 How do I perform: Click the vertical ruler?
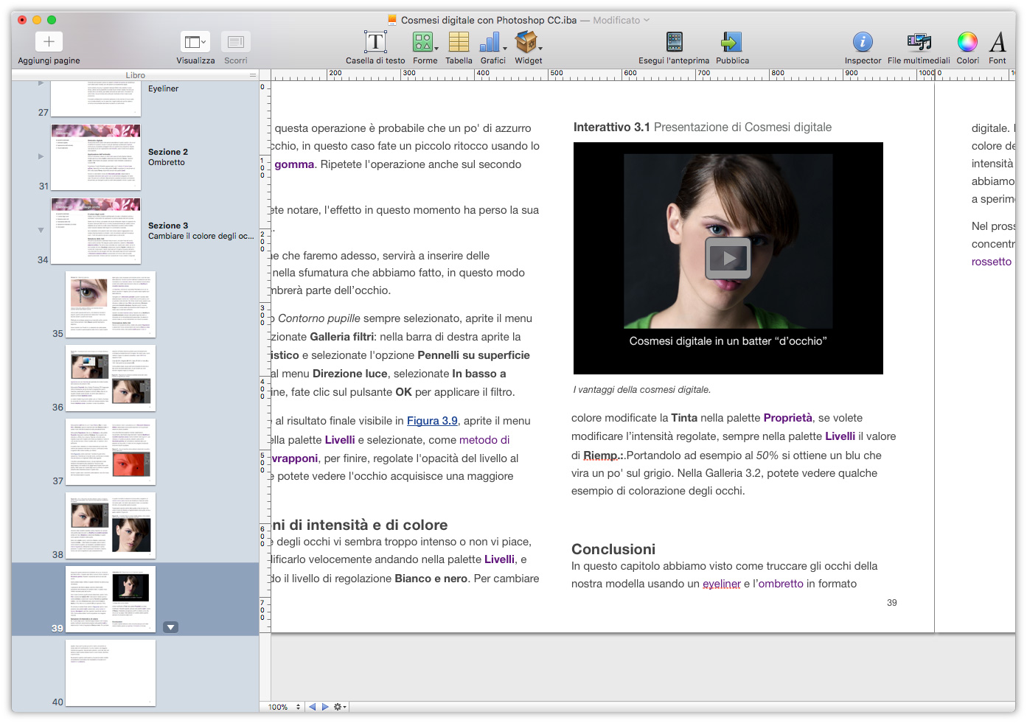[x=265, y=355]
